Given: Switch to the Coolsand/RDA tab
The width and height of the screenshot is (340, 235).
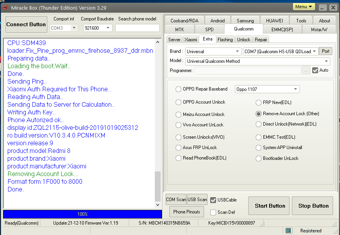Looking at the screenshot, I should (x=184, y=21).
